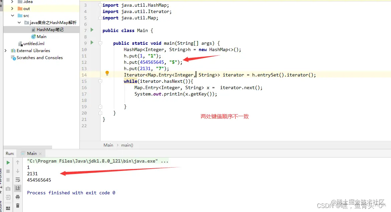Collapse main method fold marker at line 9

pyautogui.click(x=100, y=43)
